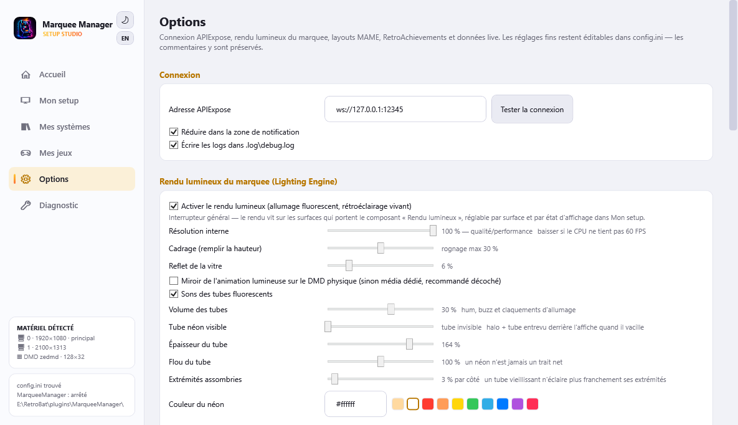Image resolution: width=738 pixels, height=425 pixels.
Task: Switch language with the EN button
Action: 125,38
